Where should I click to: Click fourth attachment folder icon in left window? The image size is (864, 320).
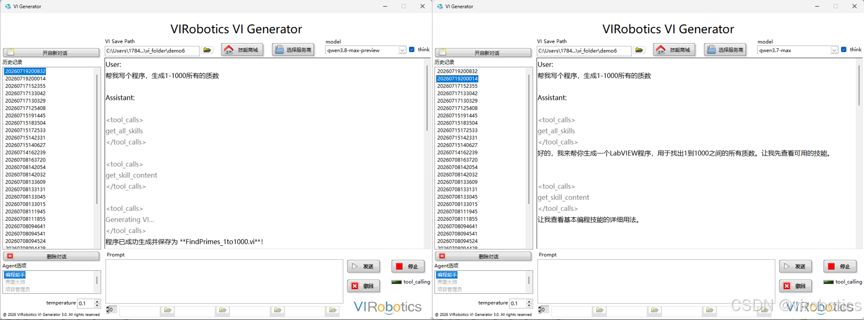(x=333, y=310)
